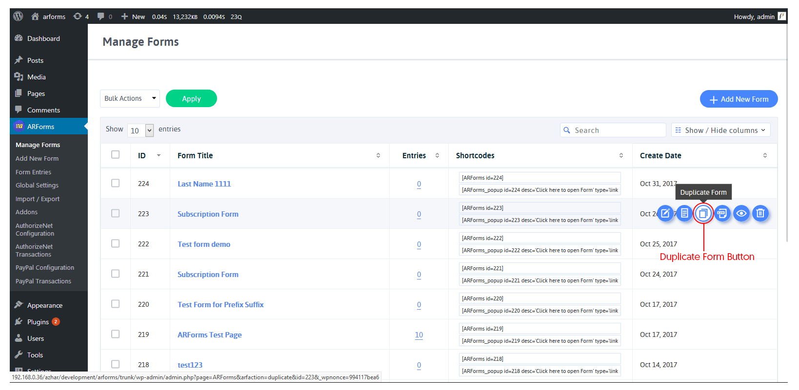Open the Bulk Actions dropdown
799x390 pixels.
(130, 98)
